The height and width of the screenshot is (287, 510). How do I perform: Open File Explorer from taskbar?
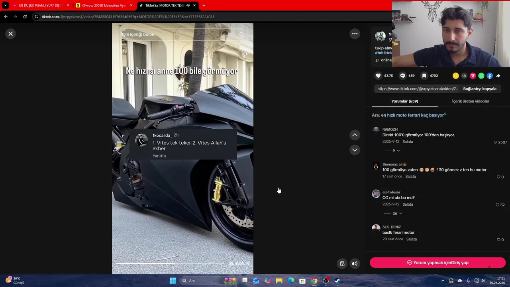pos(279,281)
